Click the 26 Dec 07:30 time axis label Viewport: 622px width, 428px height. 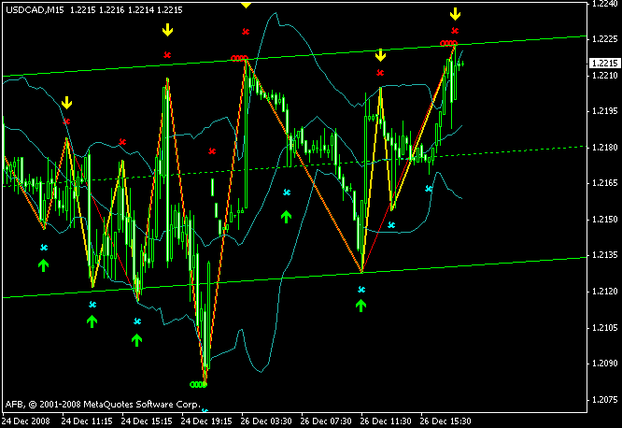(x=326, y=421)
